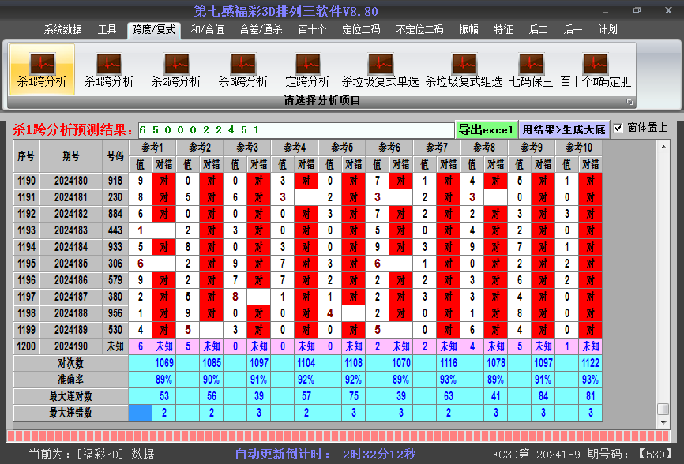Click the 自动更新倒计时 status text
Image resolution: width=684 pixels, height=464 pixels.
325,455
